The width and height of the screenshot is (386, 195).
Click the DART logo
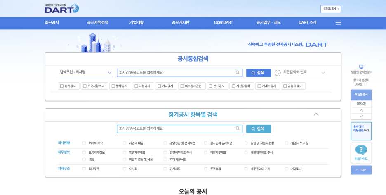pyautogui.click(x=62, y=8)
